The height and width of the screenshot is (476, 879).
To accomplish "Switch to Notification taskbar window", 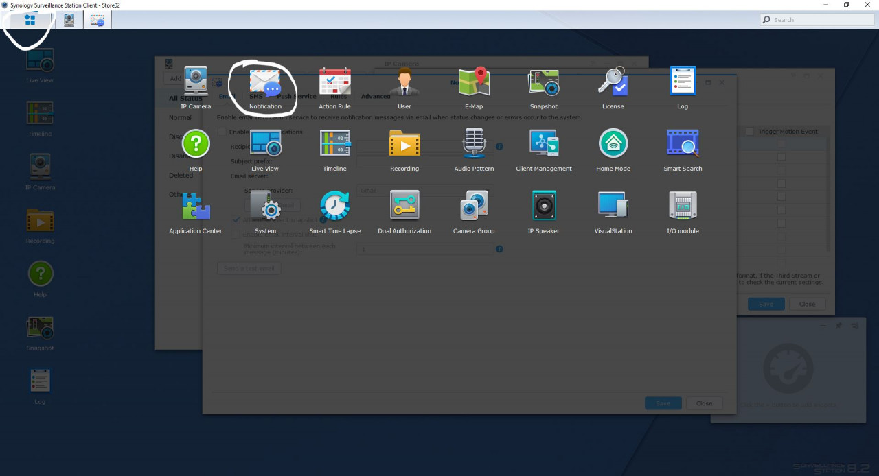I will (98, 20).
